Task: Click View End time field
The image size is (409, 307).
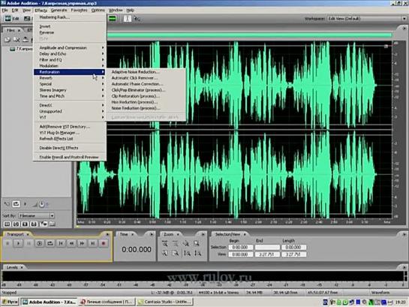Action: tap(267, 254)
